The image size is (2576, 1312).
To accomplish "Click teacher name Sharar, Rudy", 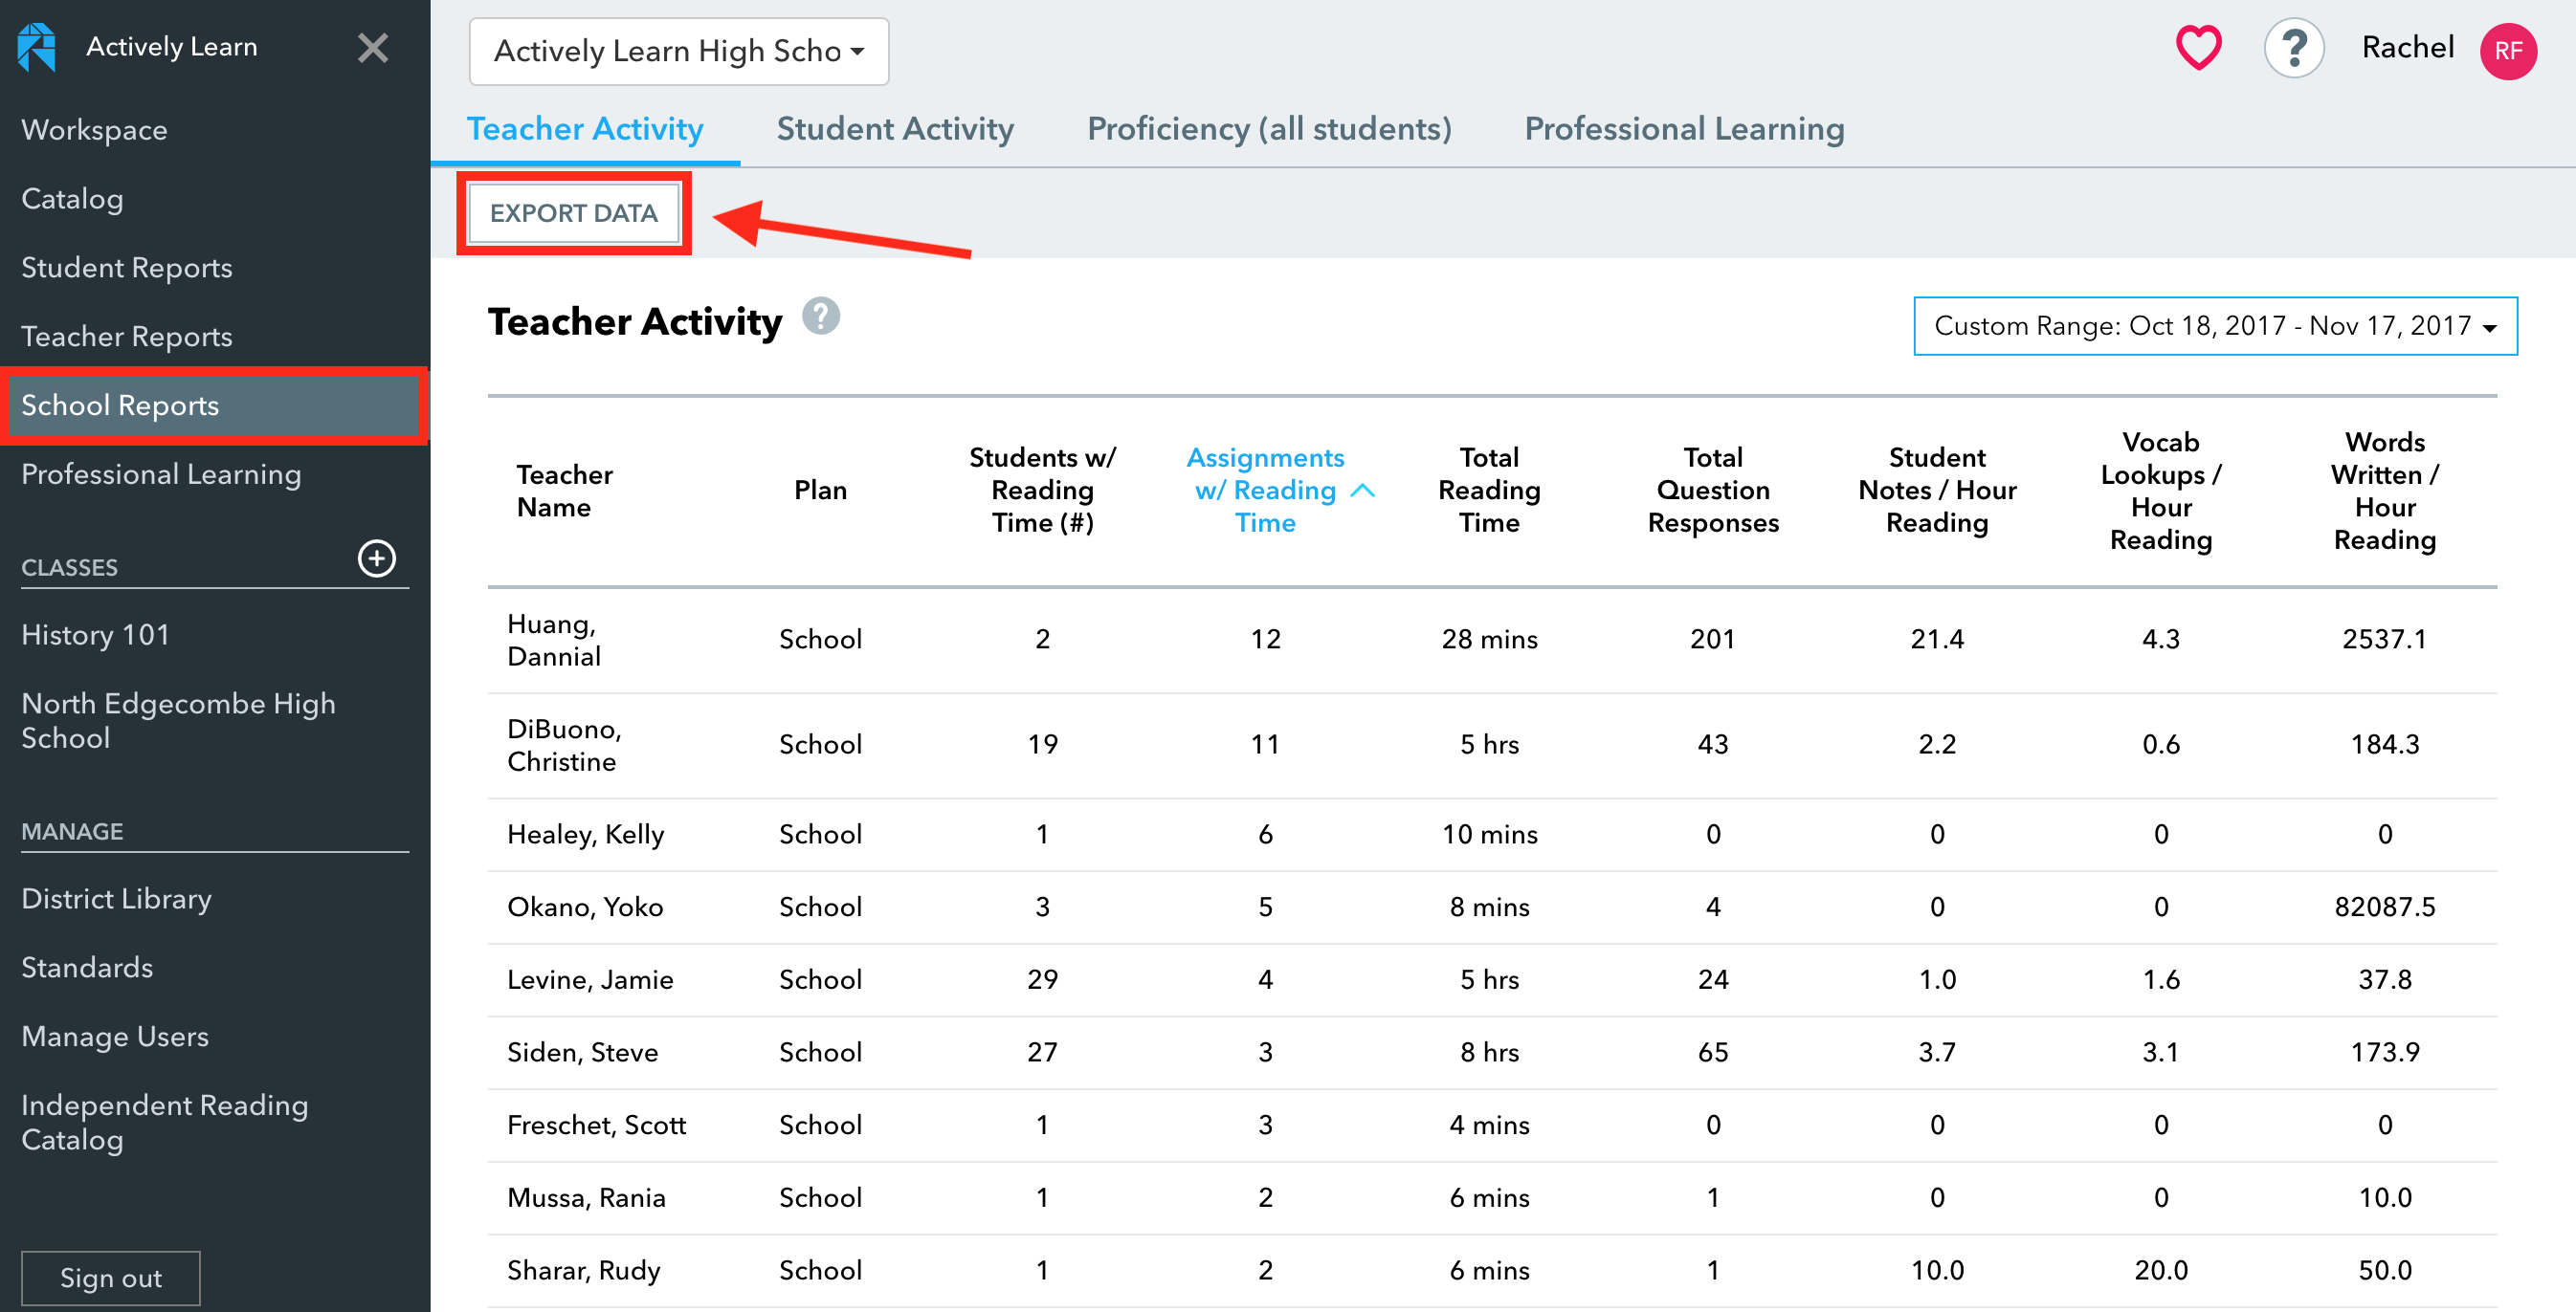I will tap(583, 1271).
